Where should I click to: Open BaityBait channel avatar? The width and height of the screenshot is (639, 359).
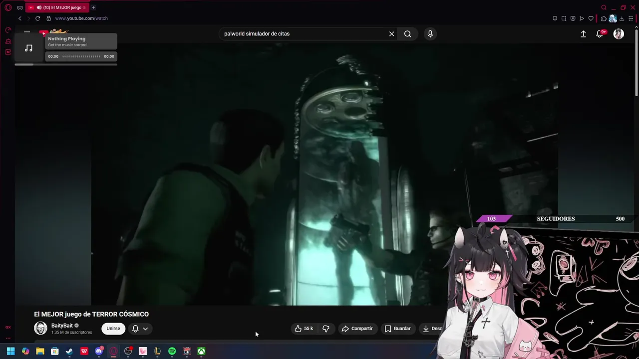pos(40,328)
